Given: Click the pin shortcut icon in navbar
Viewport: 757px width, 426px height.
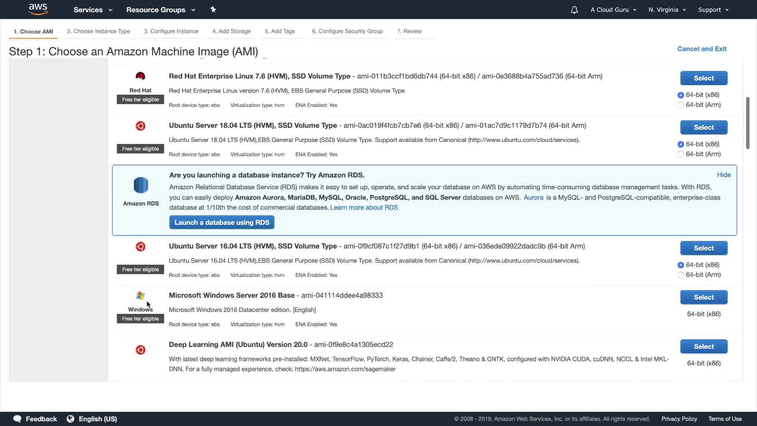Looking at the screenshot, I should coord(213,9).
